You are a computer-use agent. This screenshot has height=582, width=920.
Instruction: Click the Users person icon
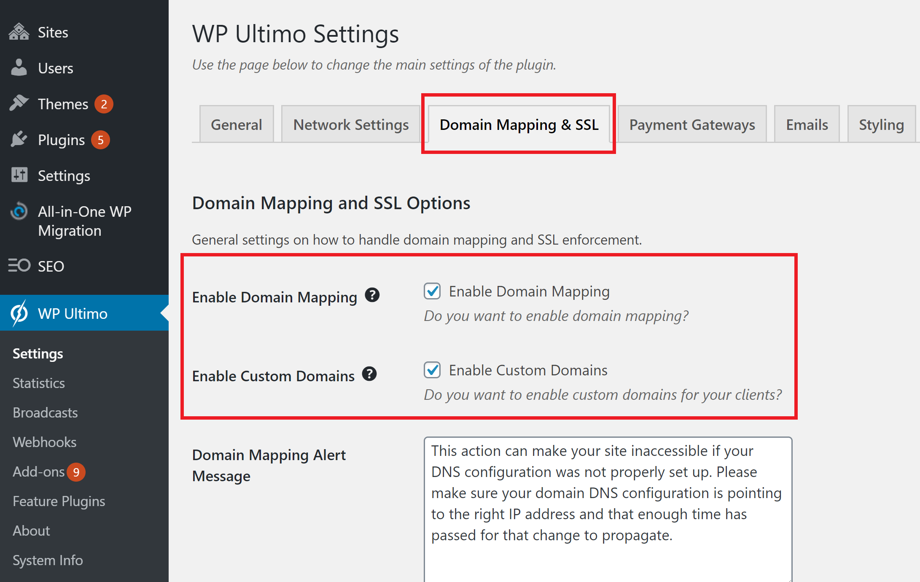[19, 68]
